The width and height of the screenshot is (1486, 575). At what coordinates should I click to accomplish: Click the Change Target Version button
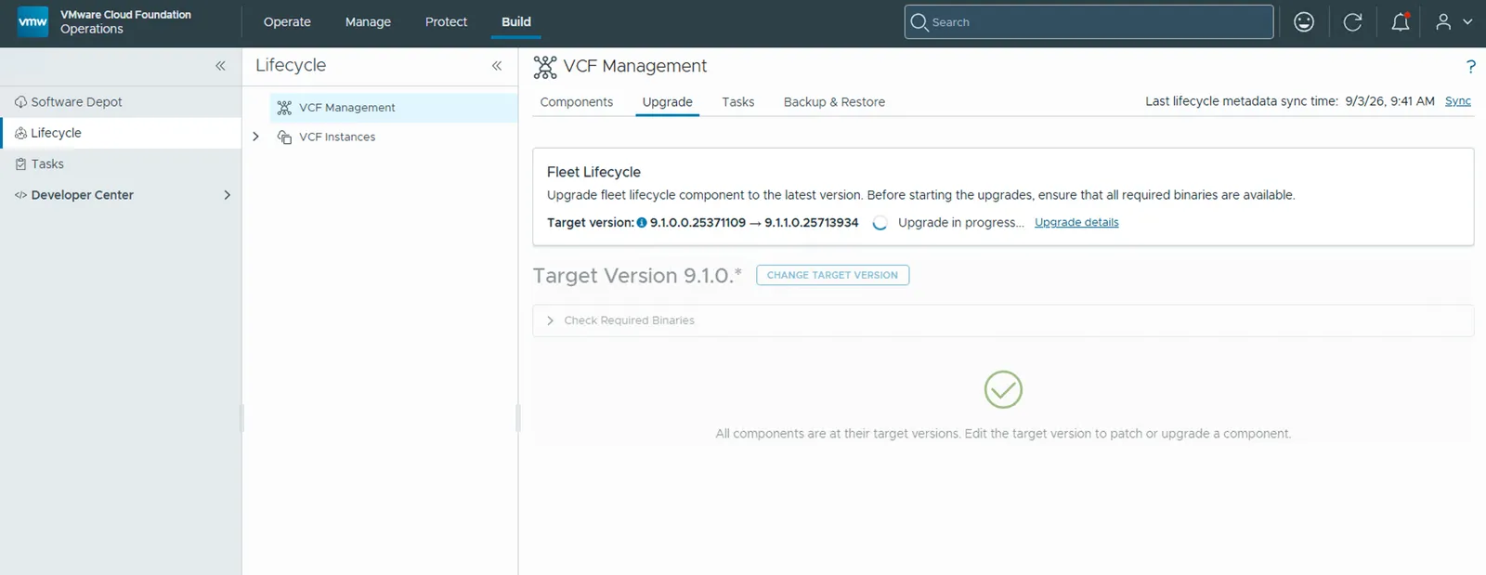[832, 275]
